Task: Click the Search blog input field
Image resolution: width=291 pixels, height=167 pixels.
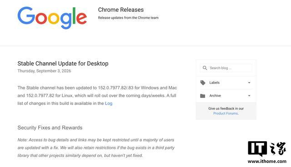Action: point(226,68)
